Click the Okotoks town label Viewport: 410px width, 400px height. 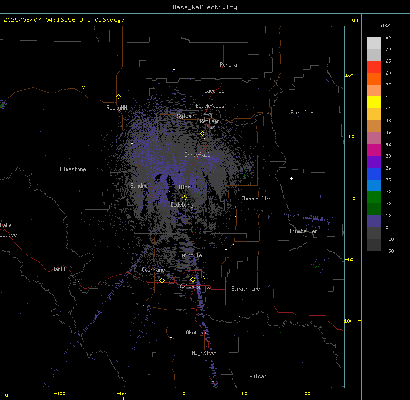(x=196, y=333)
